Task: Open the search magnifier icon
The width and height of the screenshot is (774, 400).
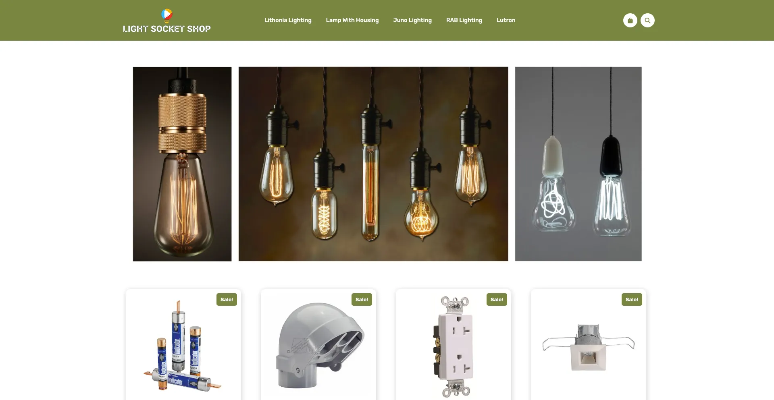Action: 647,20
